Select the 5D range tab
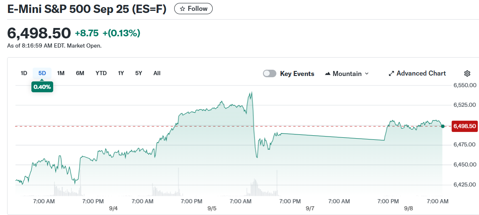The image size is (479, 215). (x=42, y=73)
